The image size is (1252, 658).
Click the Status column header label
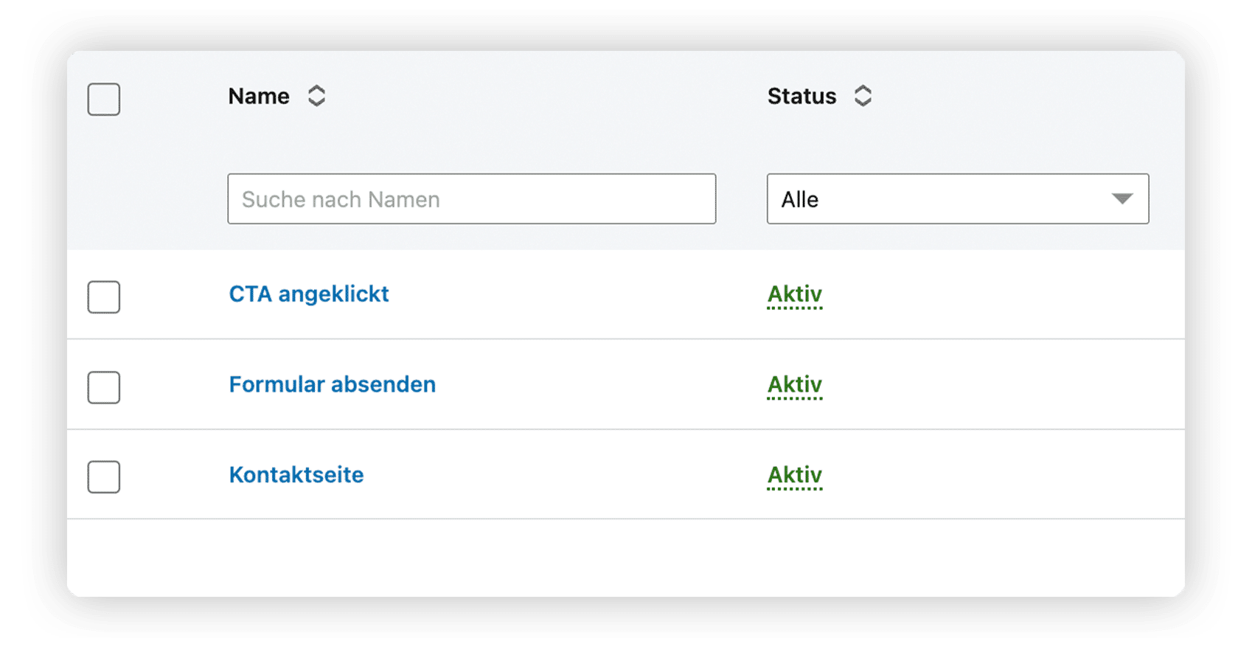click(801, 96)
